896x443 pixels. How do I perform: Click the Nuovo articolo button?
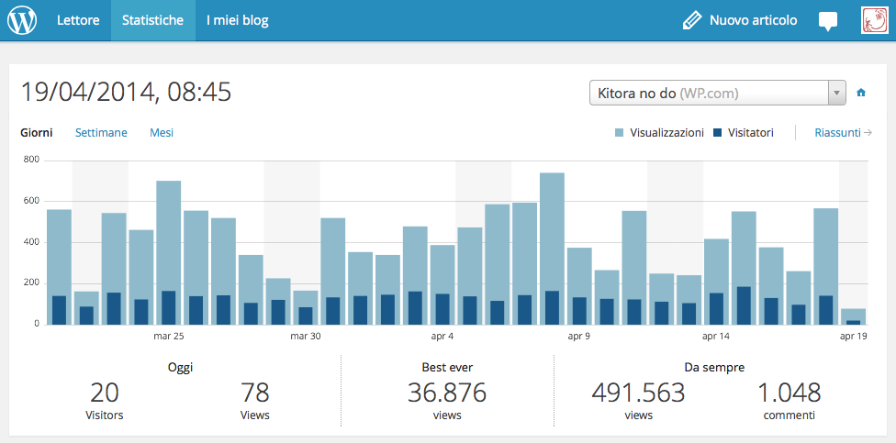point(753,20)
